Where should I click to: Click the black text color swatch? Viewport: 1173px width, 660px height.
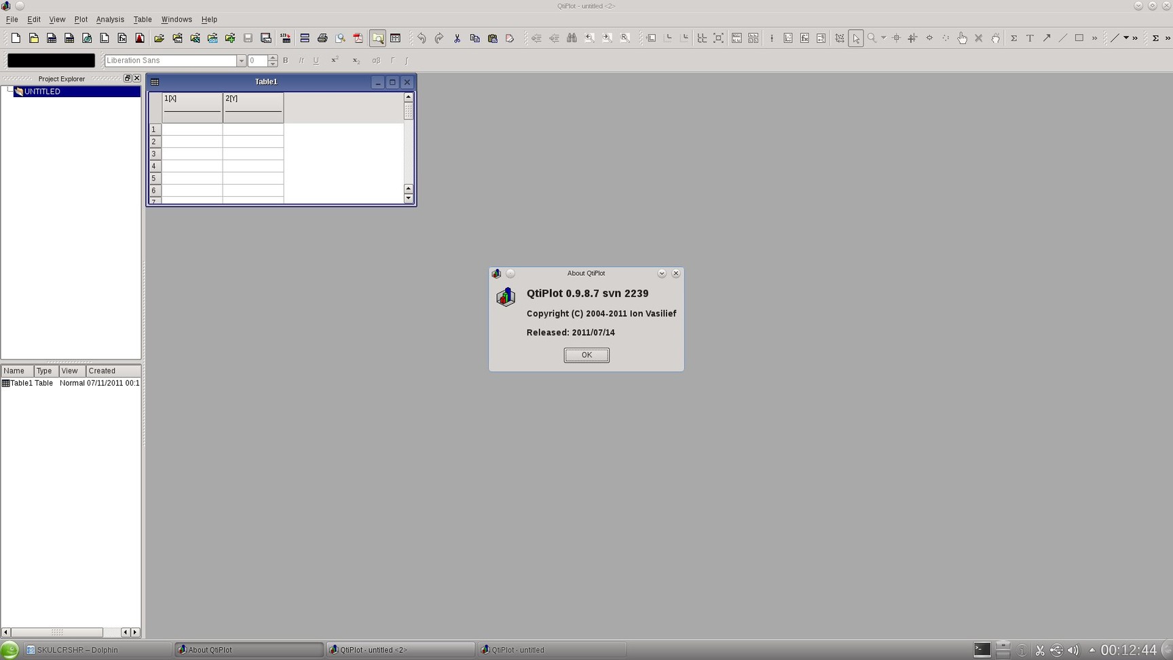pyautogui.click(x=51, y=60)
